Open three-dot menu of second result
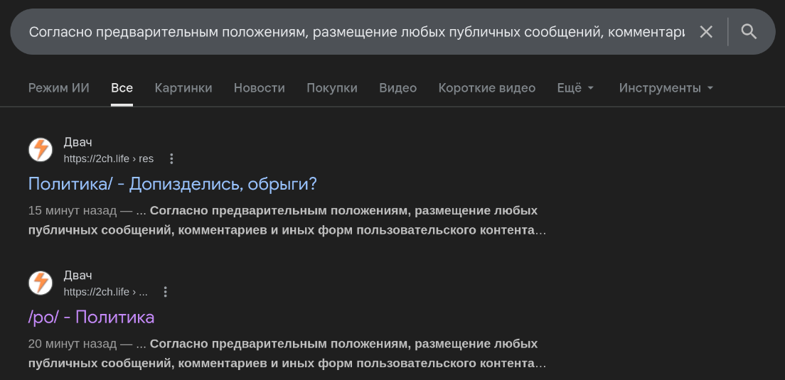This screenshot has height=380, width=785. click(166, 292)
